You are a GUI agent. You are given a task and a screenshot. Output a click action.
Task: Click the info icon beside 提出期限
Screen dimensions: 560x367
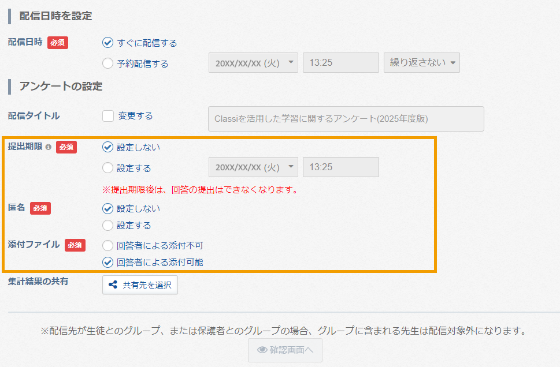click(x=48, y=147)
